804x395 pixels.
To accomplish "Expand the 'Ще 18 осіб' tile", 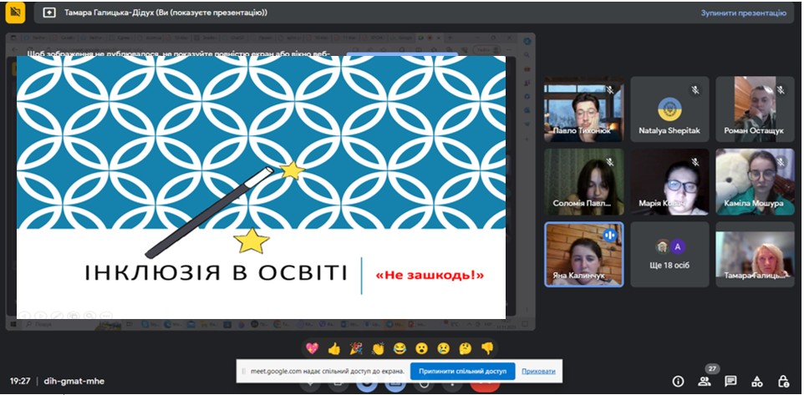I will [x=669, y=254].
